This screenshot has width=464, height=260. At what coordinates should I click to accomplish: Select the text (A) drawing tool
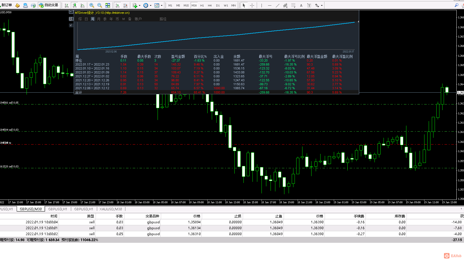(x=301, y=5)
